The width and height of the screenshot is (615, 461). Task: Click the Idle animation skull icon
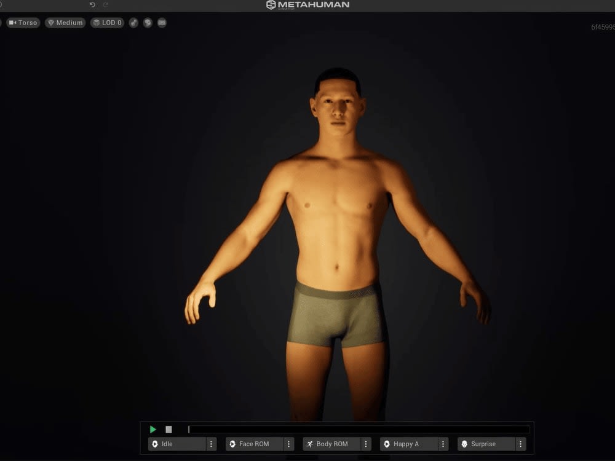coord(154,444)
